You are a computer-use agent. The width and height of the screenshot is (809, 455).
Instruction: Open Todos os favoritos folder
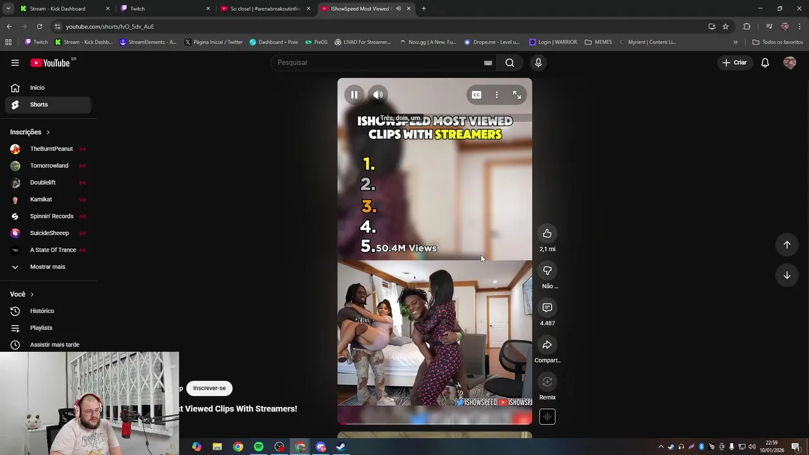[777, 42]
